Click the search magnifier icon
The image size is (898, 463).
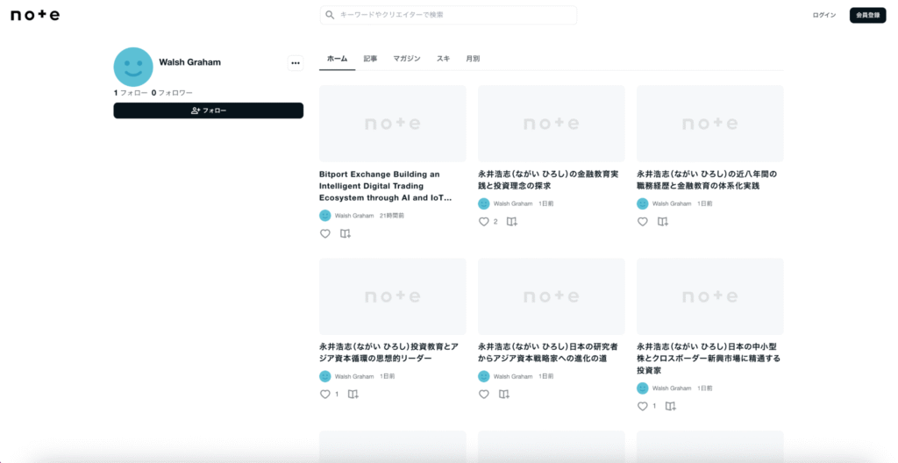click(330, 15)
